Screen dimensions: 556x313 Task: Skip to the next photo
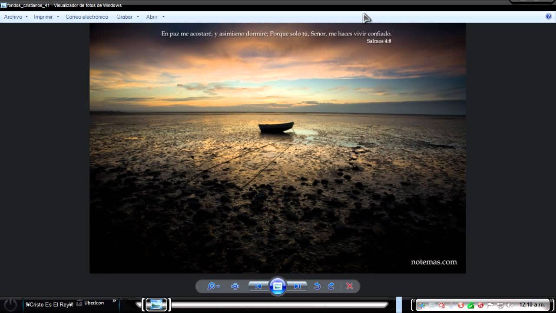tap(298, 286)
